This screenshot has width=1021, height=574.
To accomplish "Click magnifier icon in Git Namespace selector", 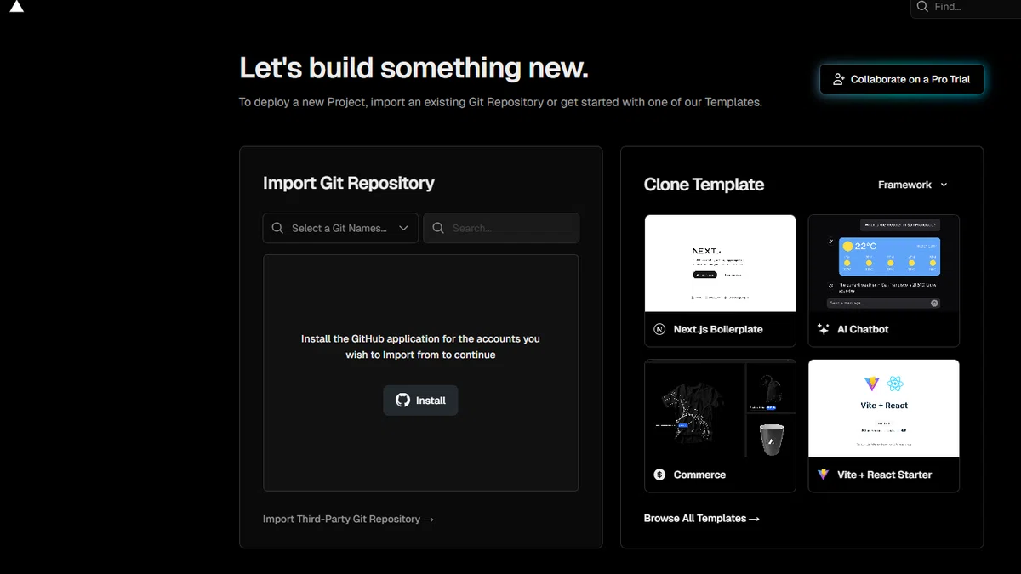I will pos(277,228).
